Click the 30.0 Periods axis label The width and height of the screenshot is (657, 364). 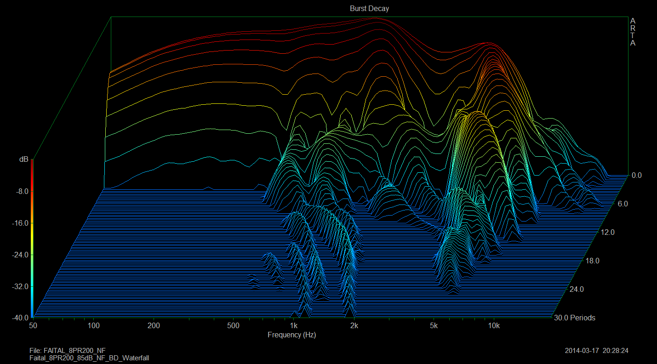point(574,318)
